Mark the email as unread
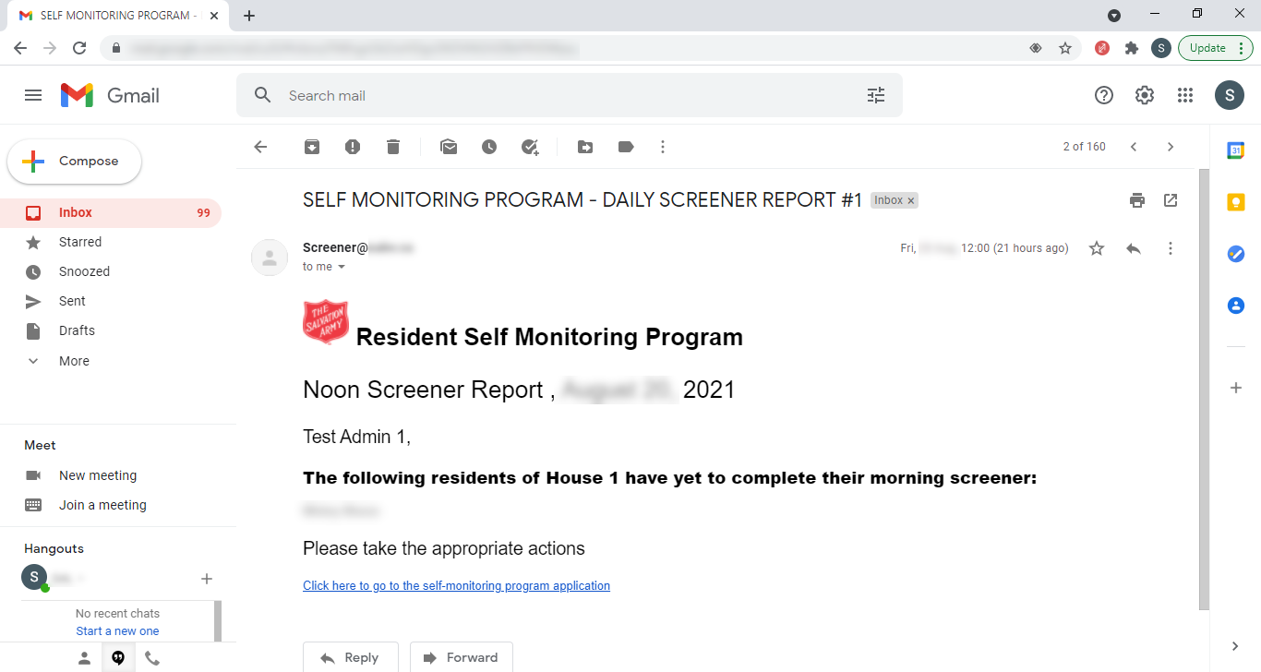This screenshot has height=672, width=1261. click(449, 147)
